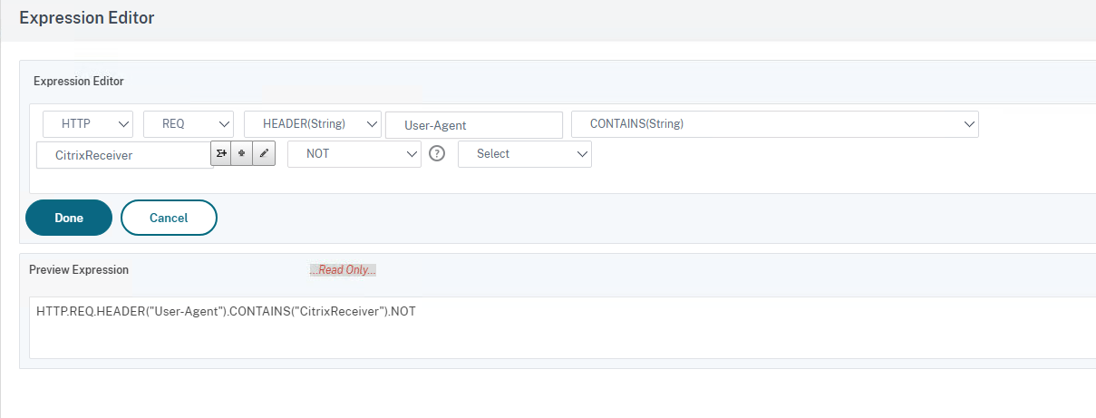Click the chevron arrow of the CONTAINS(String) dropdown
Screen dimensions: 1096x418
pyautogui.click(x=968, y=124)
